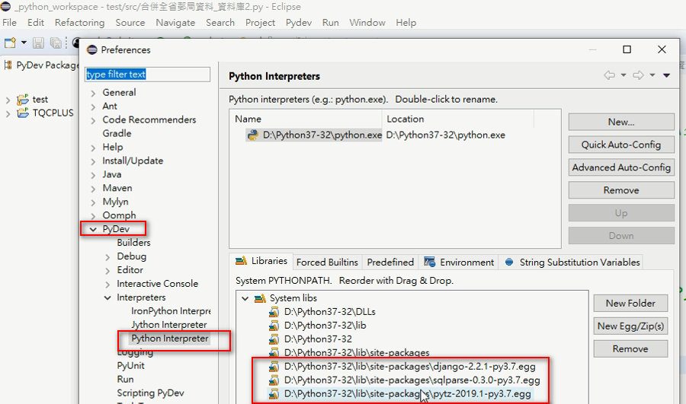Screen dimensions: 686x404
Task: Select Python Interpreter in preferences tree
Action: click(170, 339)
